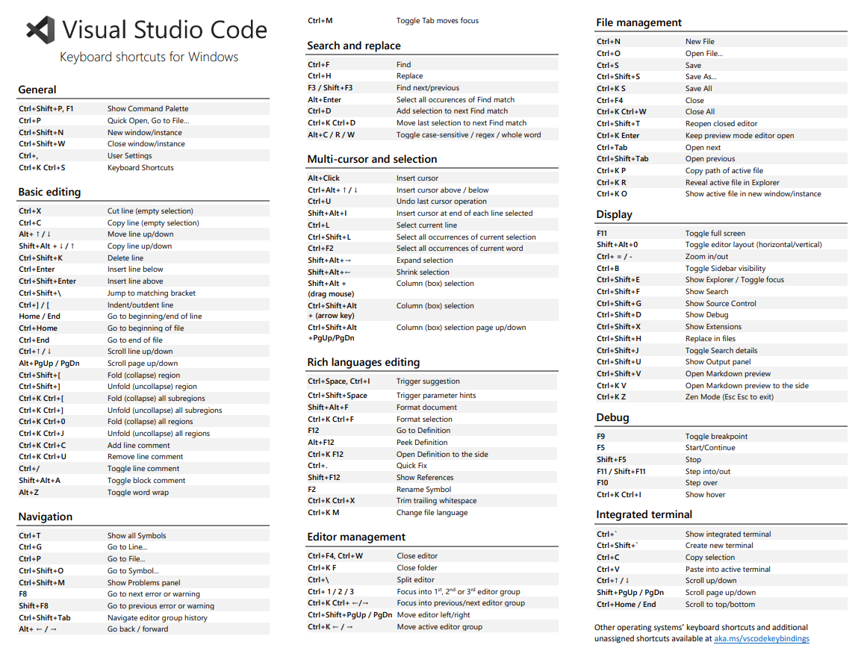Click 'Fold (collapse) all subregions' text
Screen dimensions: 864x645
tap(156, 398)
